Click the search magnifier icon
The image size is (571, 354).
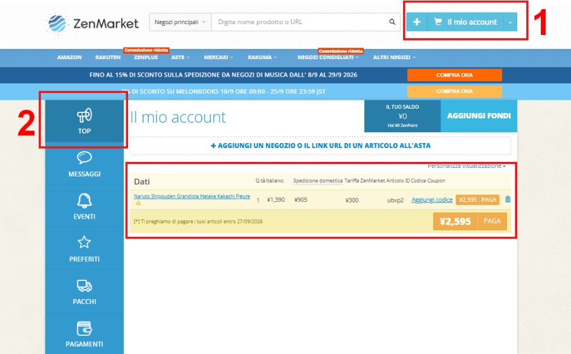(392, 22)
